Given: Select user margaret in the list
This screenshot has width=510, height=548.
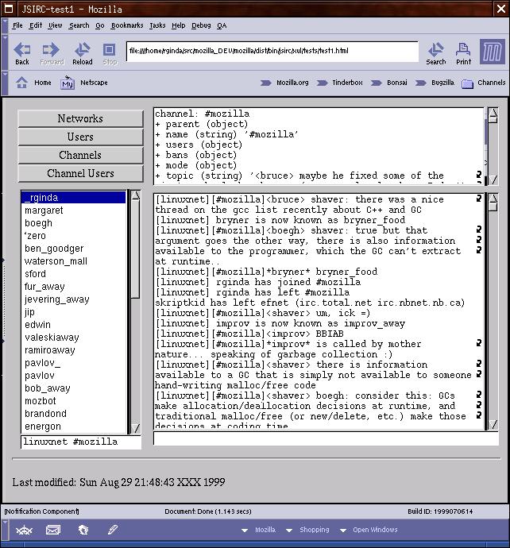Looking at the screenshot, I should tap(73, 210).
